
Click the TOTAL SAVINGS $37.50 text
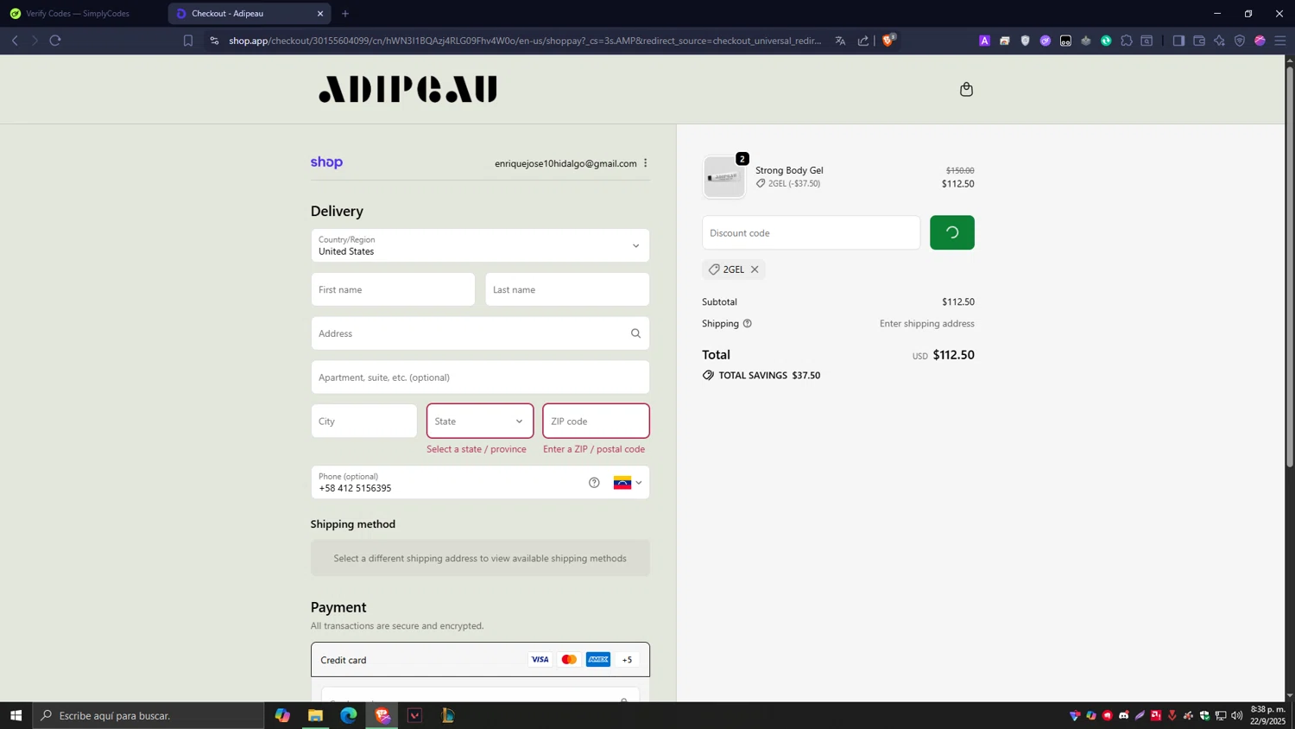click(x=769, y=376)
